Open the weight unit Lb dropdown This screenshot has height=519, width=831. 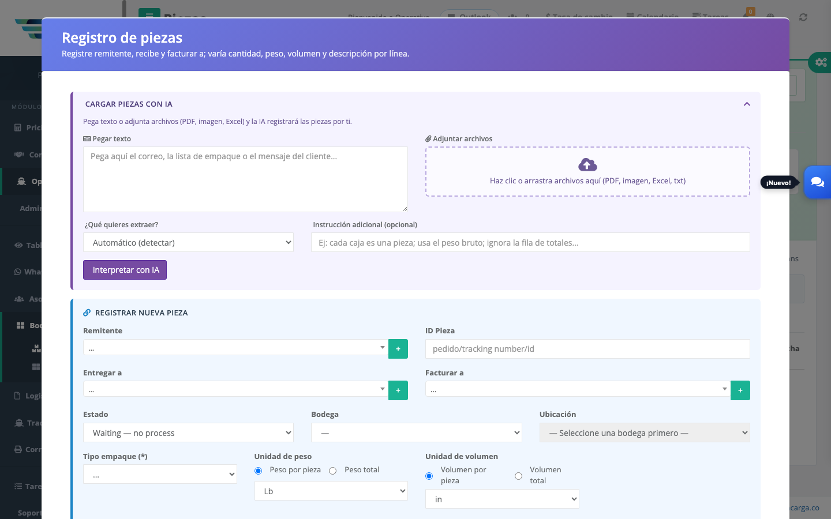point(331,491)
